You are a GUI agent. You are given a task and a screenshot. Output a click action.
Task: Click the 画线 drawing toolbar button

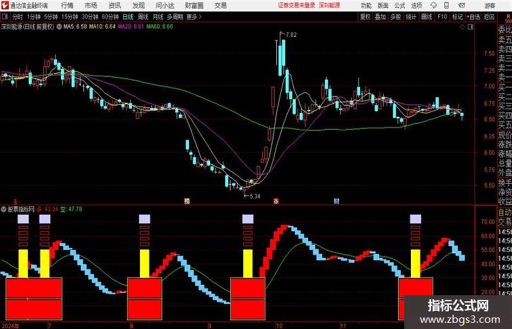[x=426, y=17]
